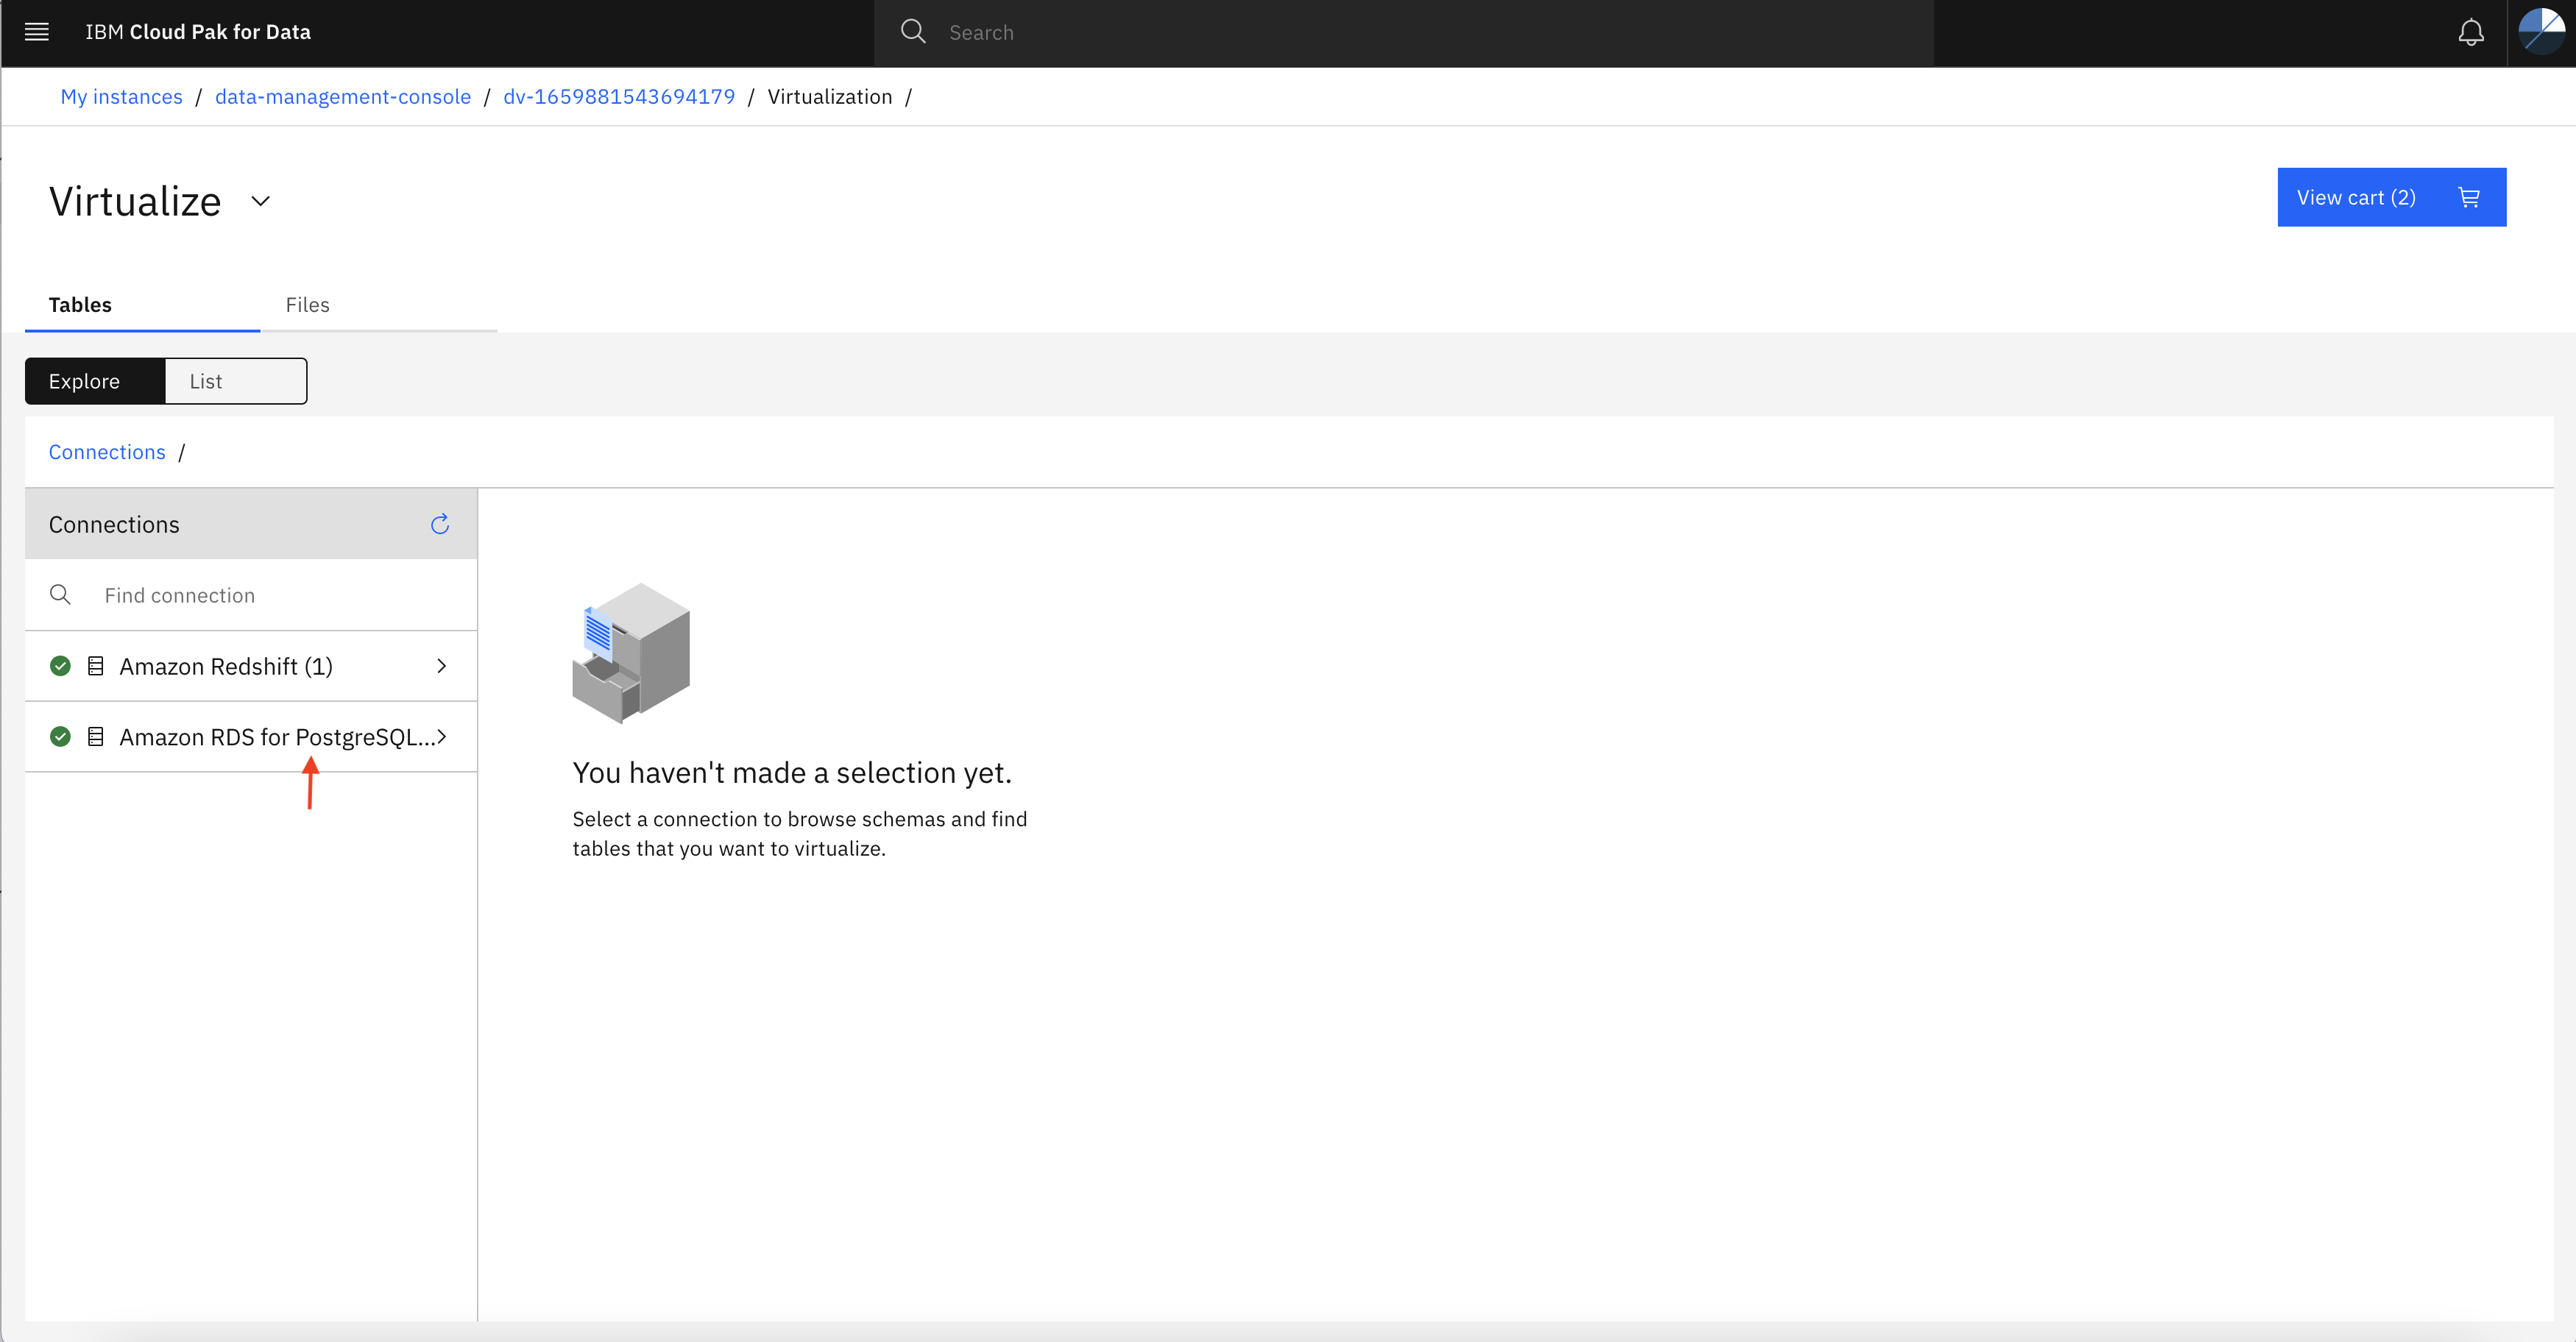This screenshot has height=1342, width=2576.
Task: Click the file cabinet illustration
Action: coord(631,653)
